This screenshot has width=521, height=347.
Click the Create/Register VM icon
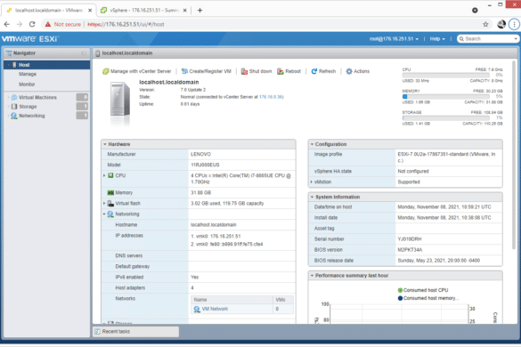(184, 71)
